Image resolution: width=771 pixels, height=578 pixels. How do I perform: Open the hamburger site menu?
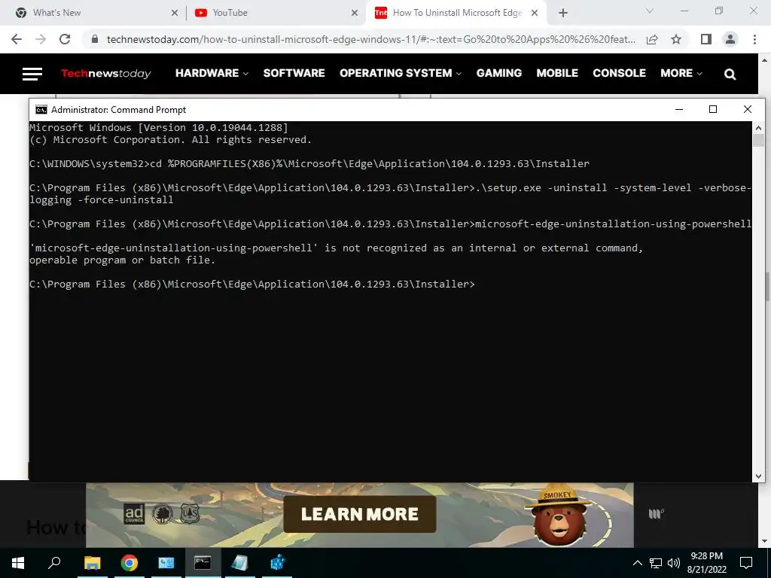[32, 74]
